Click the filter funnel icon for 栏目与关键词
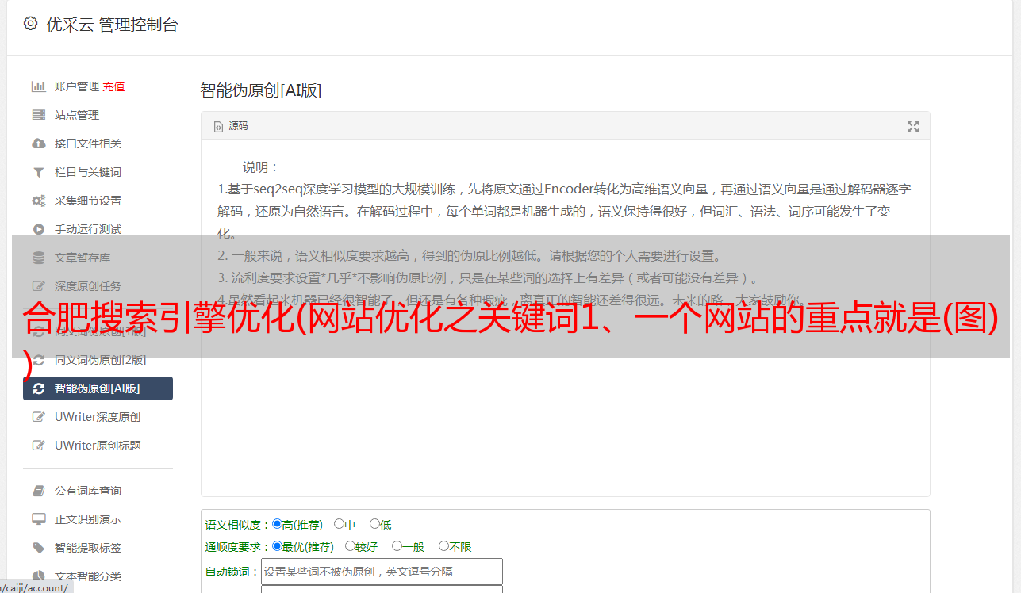This screenshot has width=1021, height=593. click(38, 172)
